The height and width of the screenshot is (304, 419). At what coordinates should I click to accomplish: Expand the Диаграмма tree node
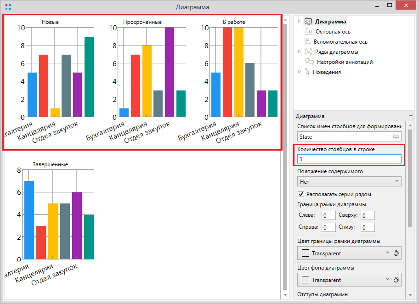coord(300,22)
